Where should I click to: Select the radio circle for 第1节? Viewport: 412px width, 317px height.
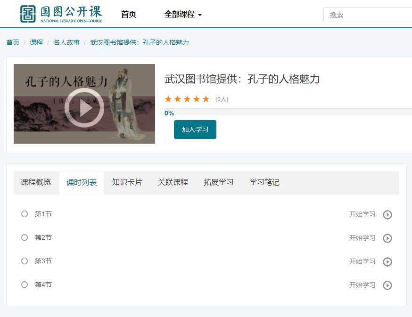[x=25, y=214]
